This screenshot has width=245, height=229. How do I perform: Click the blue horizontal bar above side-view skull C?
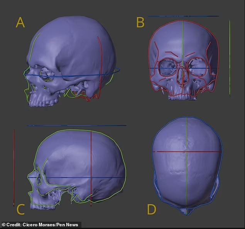click(x=76, y=125)
